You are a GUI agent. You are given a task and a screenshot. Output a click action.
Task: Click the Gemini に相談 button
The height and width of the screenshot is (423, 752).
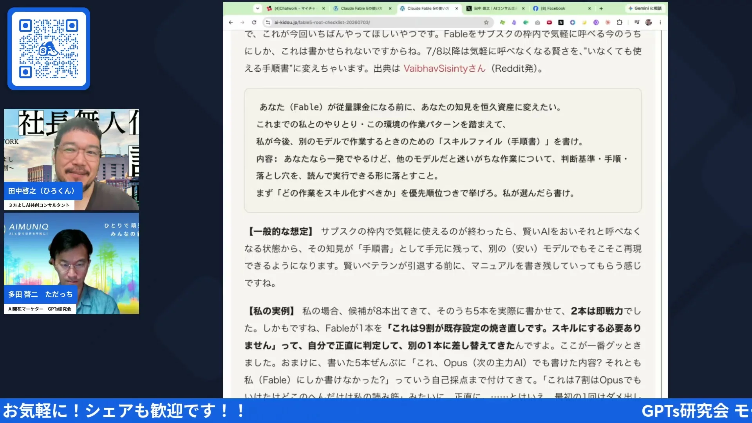click(645, 8)
